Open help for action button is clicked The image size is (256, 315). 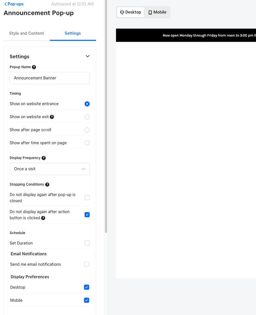(43, 218)
